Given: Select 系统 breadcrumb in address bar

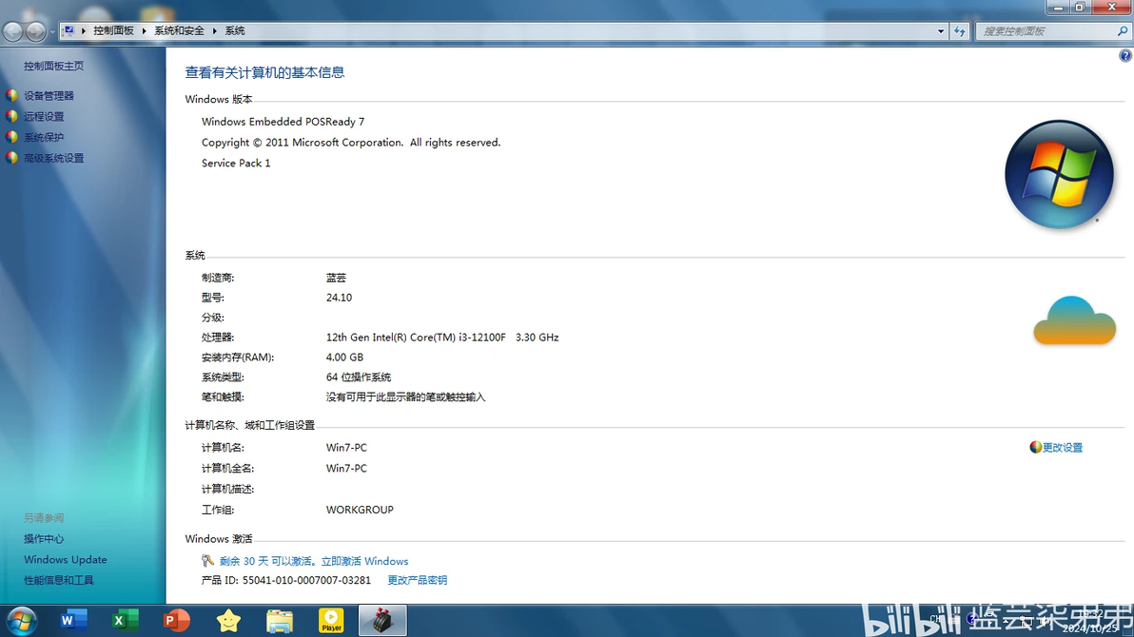Looking at the screenshot, I should pos(235,30).
